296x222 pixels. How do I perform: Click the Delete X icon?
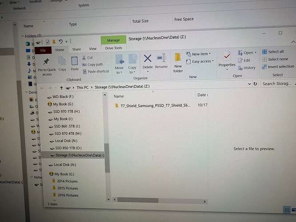[148, 59]
